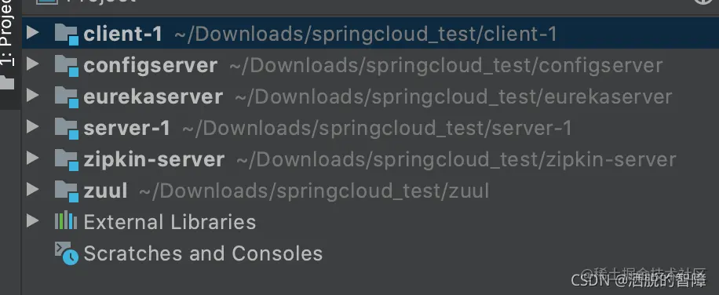This screenshot has width=719, height=295.
Task: Click the zipkin-server module folder icon
Action: (x=67, y=159)
